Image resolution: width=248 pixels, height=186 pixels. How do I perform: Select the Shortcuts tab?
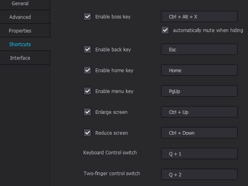point(20,44)
